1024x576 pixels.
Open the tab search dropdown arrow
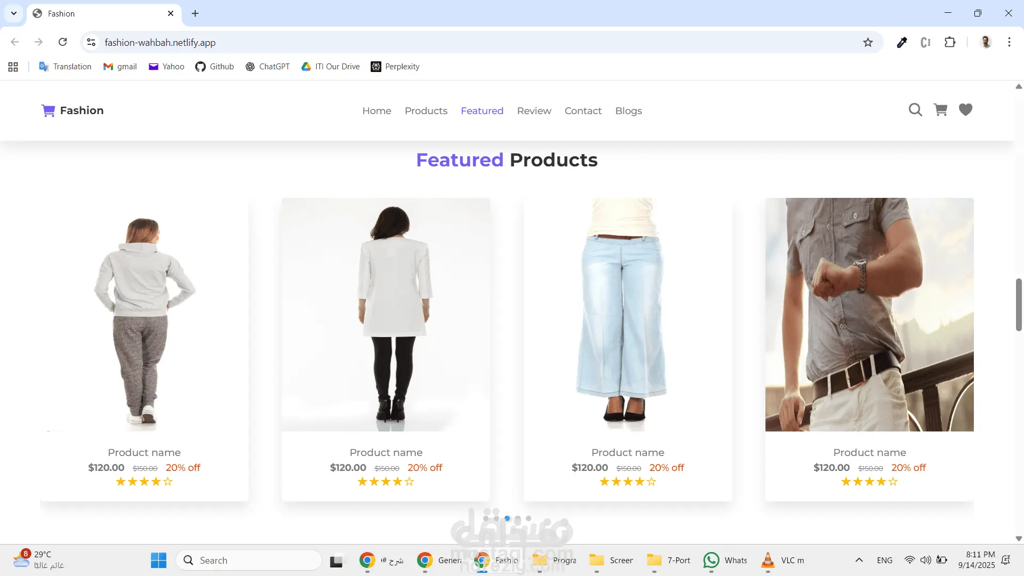point(14,13)
